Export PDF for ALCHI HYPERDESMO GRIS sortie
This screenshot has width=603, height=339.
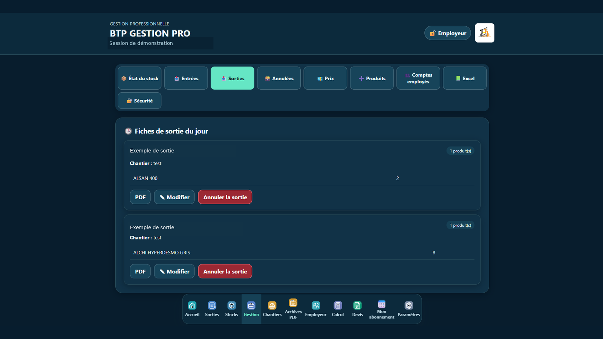(x=140, y=271)
